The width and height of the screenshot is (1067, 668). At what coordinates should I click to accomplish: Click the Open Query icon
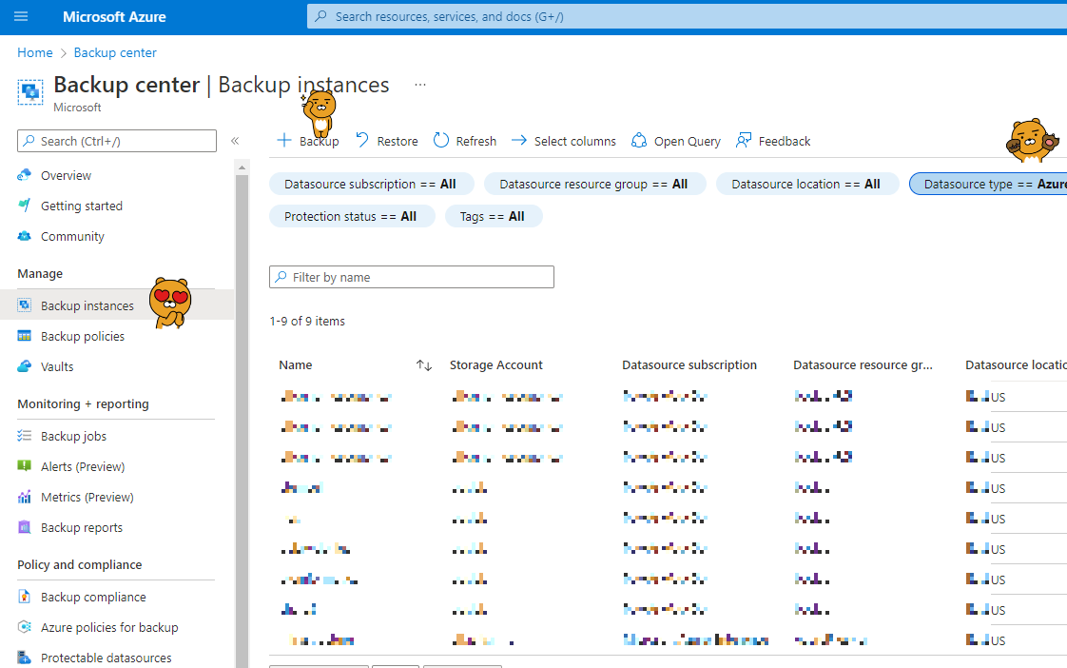(x=639, y=140)
